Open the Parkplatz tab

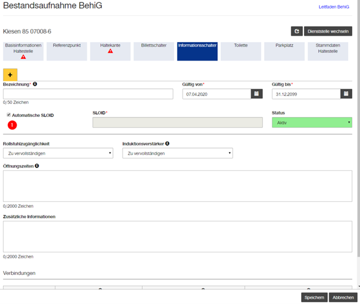[x=284, y=51]
